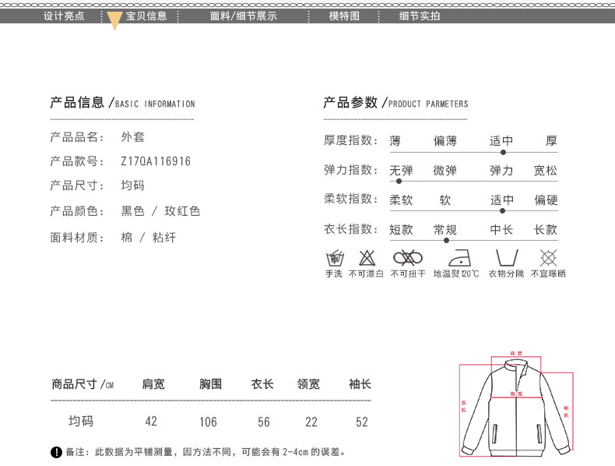This screenshot has width=615, height=466.
Task: Select the 模特图 tab
Action: pos(344,16)
